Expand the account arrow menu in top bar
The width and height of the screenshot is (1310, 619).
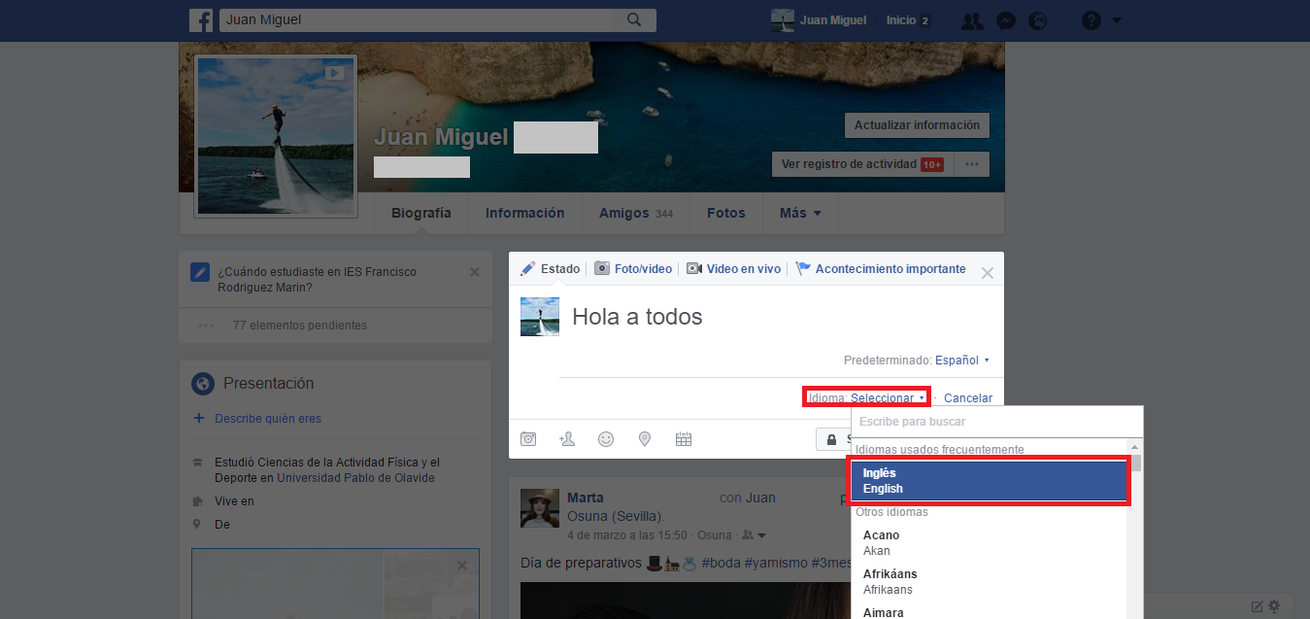point(1117,20)
